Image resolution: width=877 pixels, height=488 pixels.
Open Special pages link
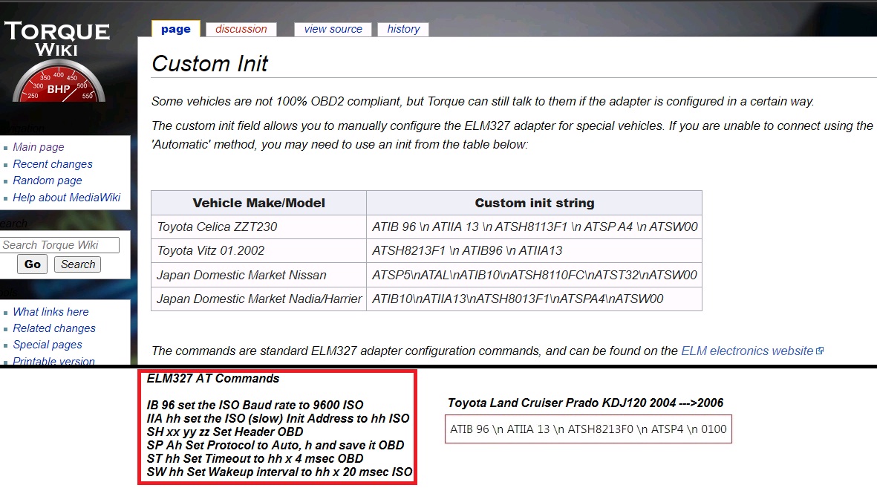48,345
